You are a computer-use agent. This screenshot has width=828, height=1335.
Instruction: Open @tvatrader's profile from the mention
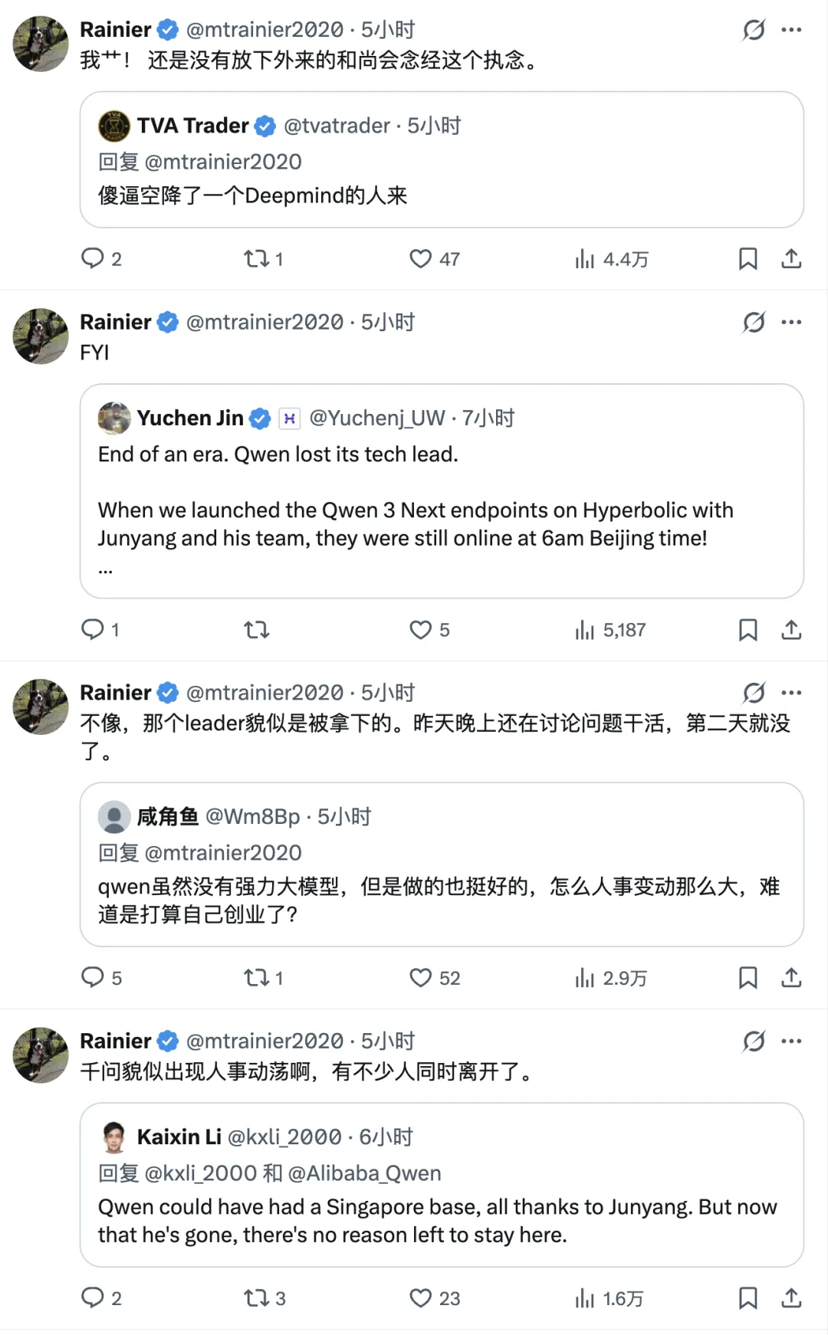tap(336, 126)
